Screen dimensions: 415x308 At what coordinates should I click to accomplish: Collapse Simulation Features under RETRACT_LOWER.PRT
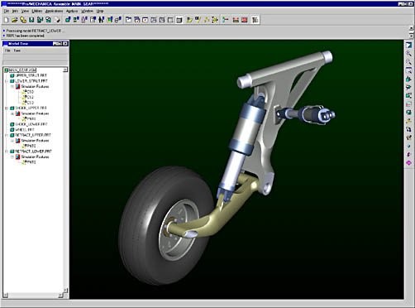click(x=12, y=156)
